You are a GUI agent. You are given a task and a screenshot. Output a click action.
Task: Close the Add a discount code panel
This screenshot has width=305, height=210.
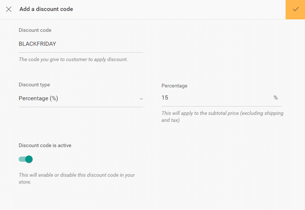(x=9, y=9)
